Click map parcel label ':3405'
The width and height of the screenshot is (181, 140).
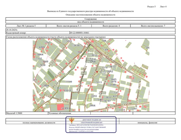tap(113, 79)
